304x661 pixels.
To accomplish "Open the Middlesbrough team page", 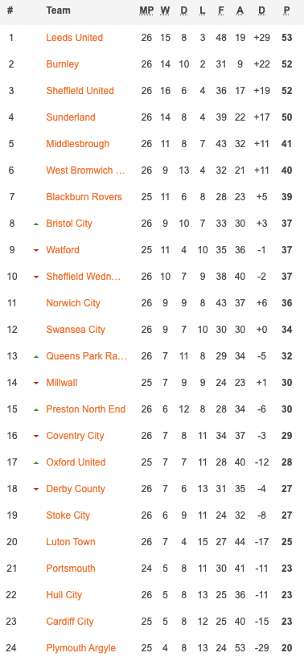I will coord(77,144).
